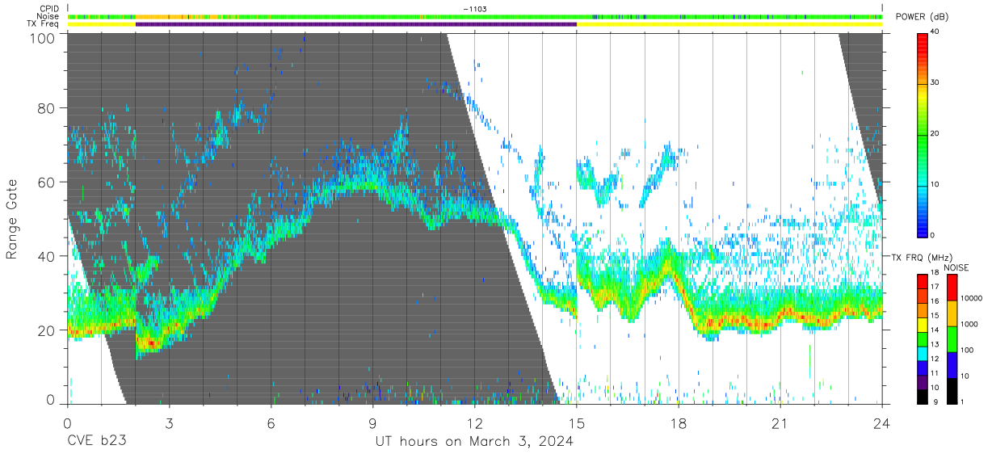The width and height of the screenshot is (992, 458).
Task: Click the 17 label on the TX FRQ scale
Action: 935,287
